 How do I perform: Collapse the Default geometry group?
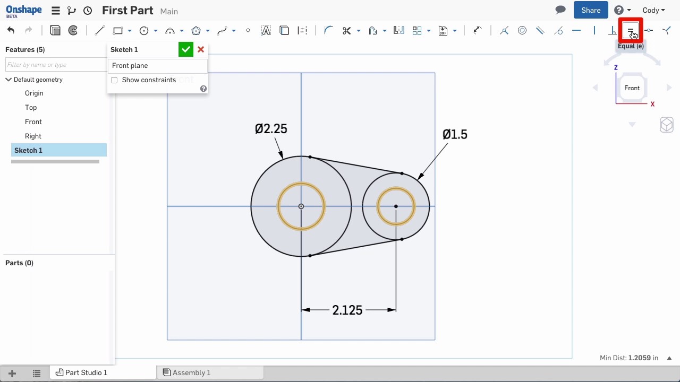8,80
